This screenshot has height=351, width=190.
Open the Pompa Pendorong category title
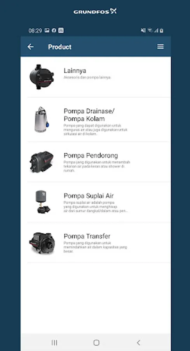click(91, 156)
